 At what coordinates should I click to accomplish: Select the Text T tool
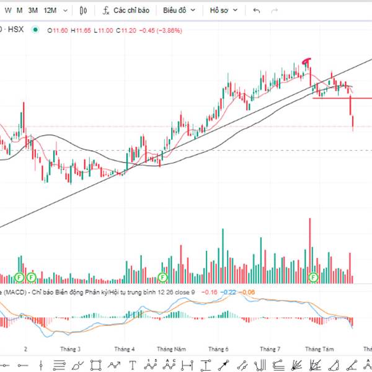coord(133,365)
